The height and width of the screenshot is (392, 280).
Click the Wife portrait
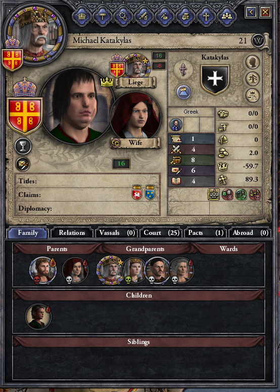pyautogui.click(x=135, y=116)
